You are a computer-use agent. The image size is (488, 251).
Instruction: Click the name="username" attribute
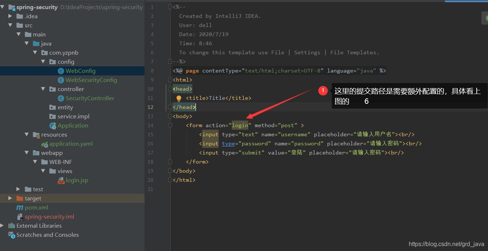[286, 134]
